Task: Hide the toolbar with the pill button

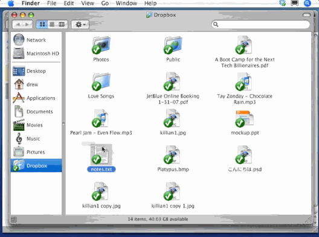Action: [306, 15]
